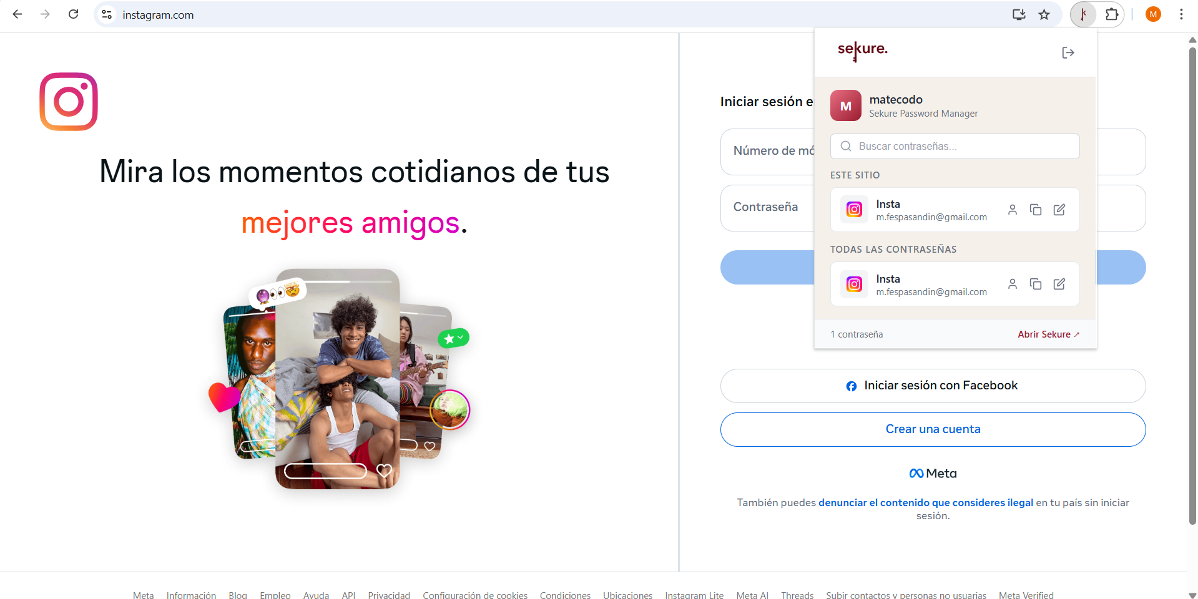The height and width of the screenshot is (599, 1198).
Task: Open the browser Extensions puzzle icon
Action: (1112, 14)
